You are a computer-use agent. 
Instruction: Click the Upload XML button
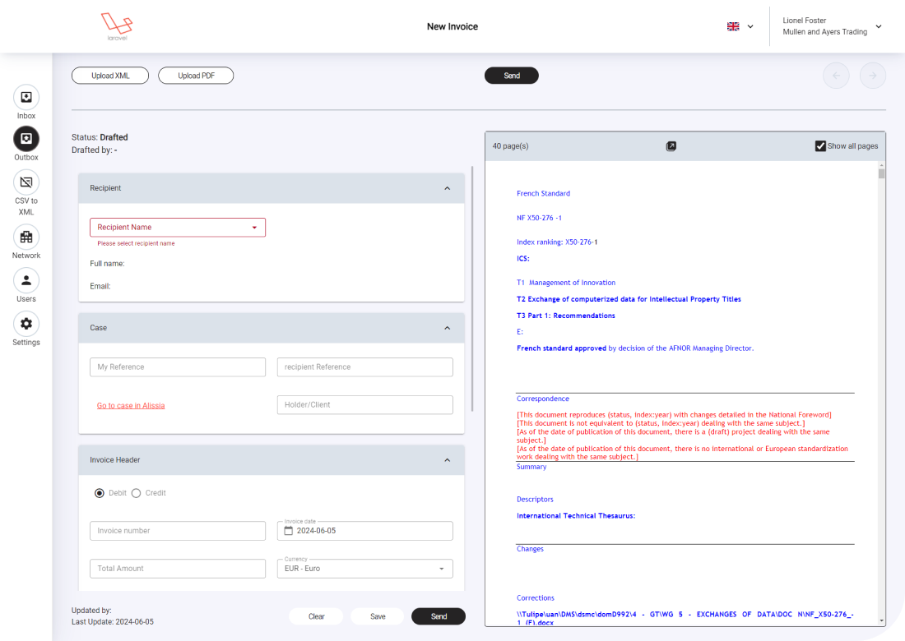click(x=110, y=76)
